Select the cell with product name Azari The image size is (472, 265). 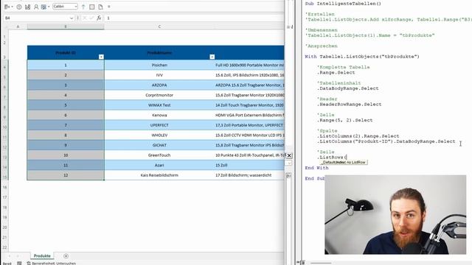pyautogui.click(x=159, y=165)
